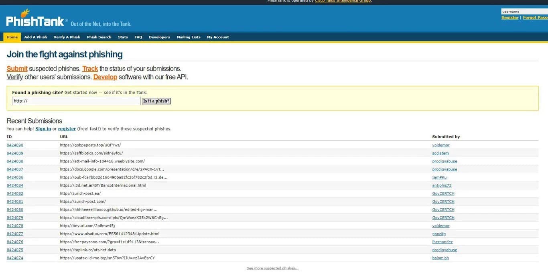This screenshot has height=272, width=548.
Task: Open submission ID 8424088
Action: tap(15, 161)
